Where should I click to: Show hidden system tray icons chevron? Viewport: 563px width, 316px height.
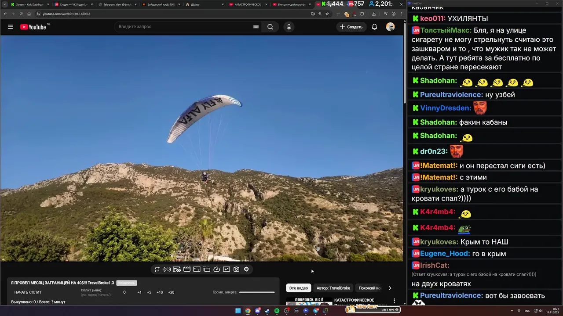pos(512,311)
